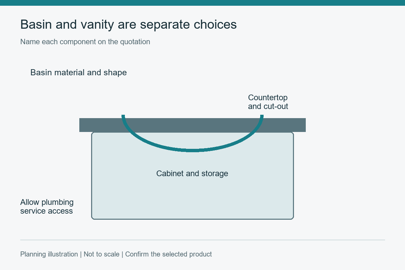
Task: Click the title "Basin and vanity are separate choices"
Action: [x=129, y=25]
